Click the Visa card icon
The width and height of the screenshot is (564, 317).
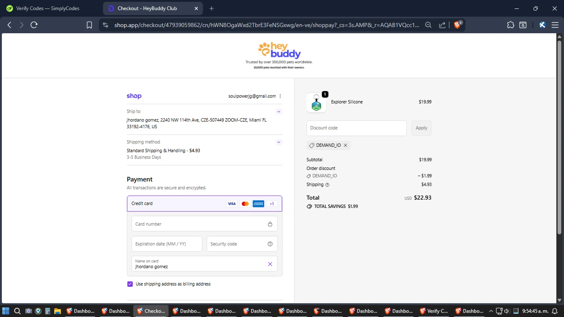[x=232, y=204]
